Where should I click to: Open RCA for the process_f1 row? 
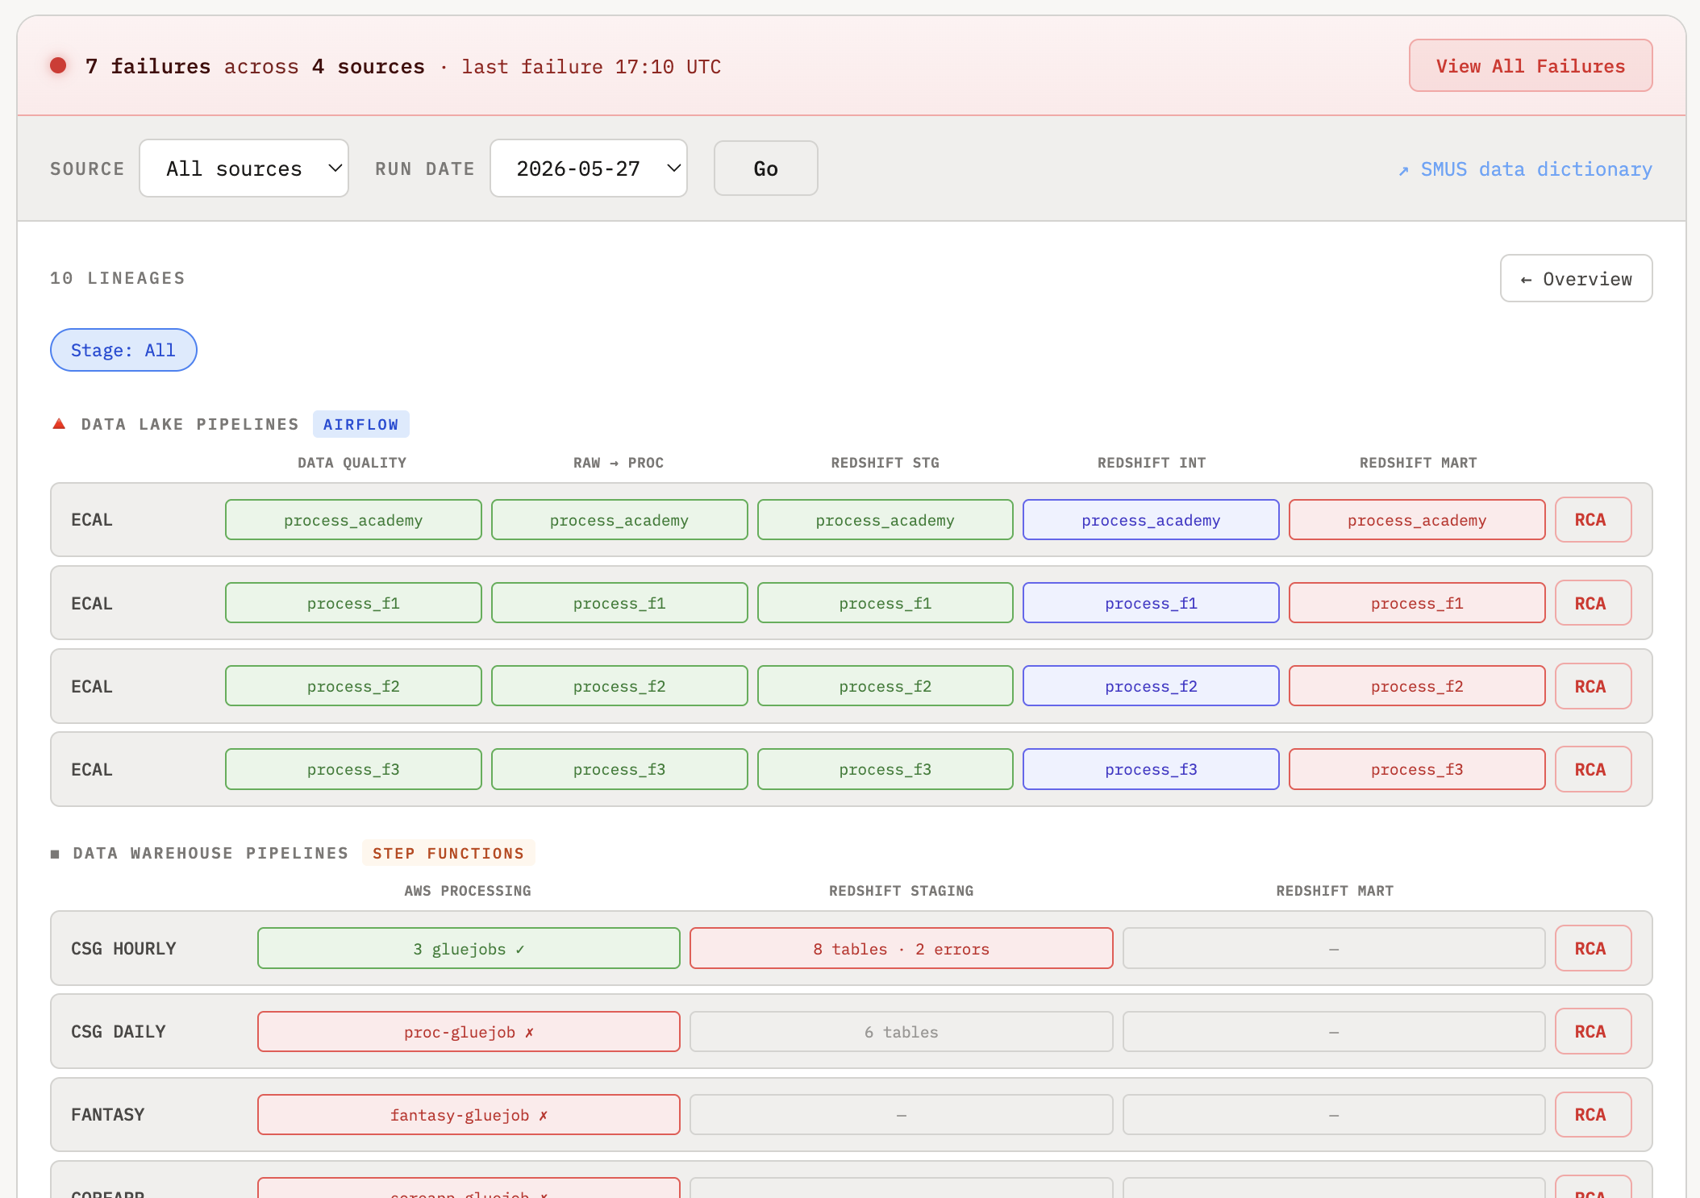pyautogui.click(x=1593, y=603)
